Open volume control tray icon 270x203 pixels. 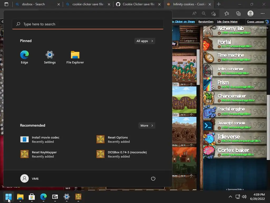point(244,197)
